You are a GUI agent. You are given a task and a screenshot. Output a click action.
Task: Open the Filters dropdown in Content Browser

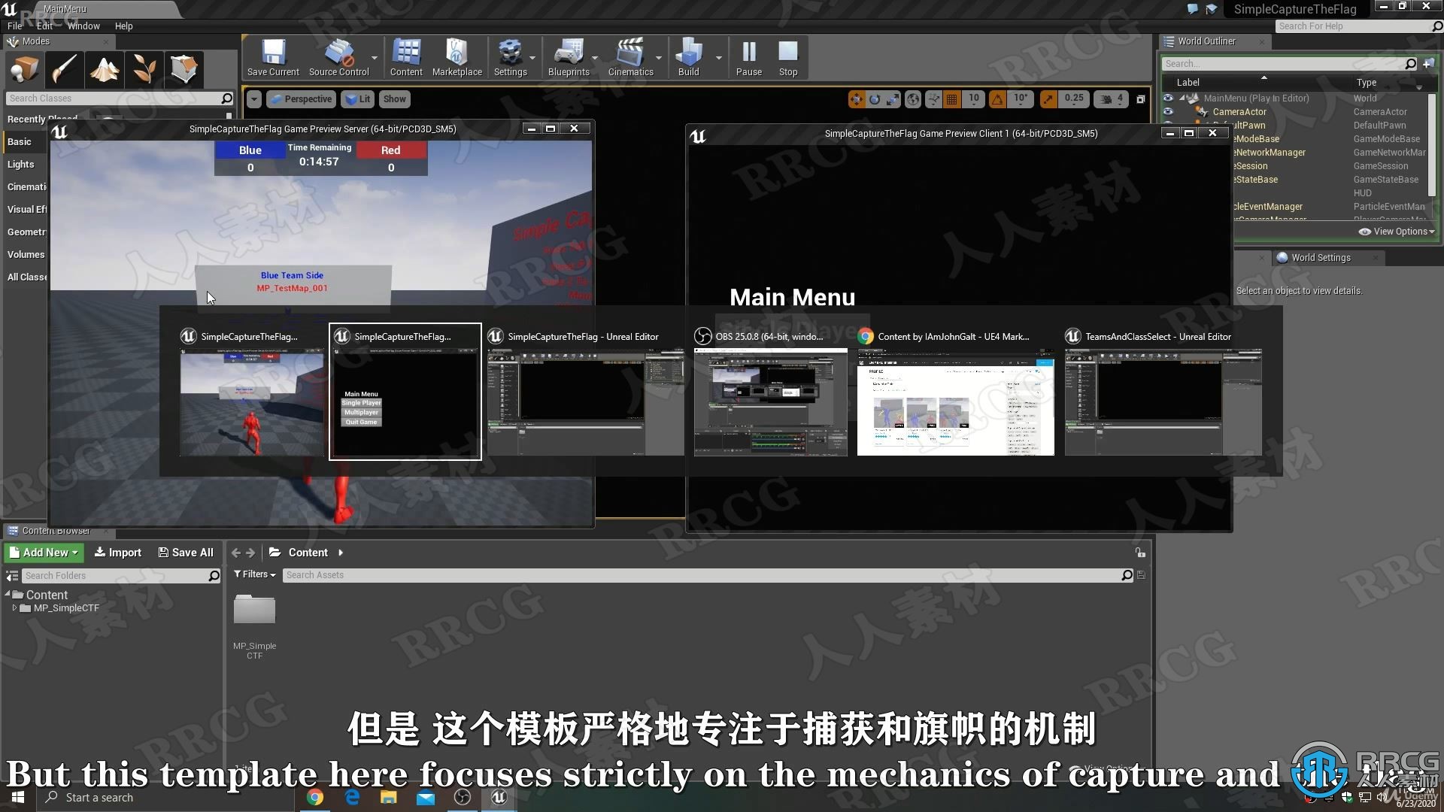tap(255, 574)
